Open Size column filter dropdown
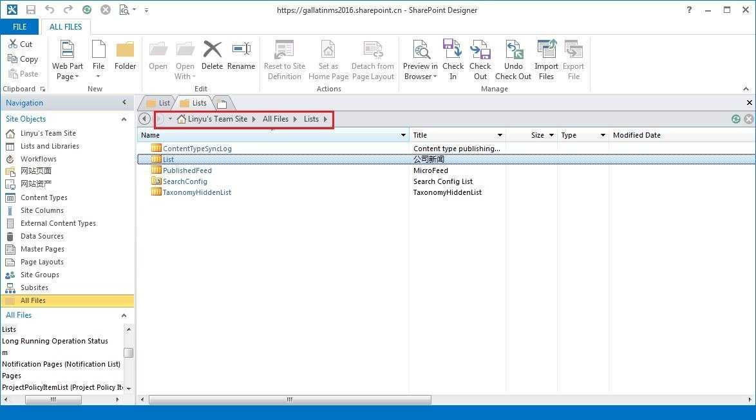 (x=552, y=135)
